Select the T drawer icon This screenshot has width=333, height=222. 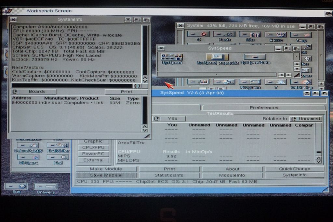(276, 82)
